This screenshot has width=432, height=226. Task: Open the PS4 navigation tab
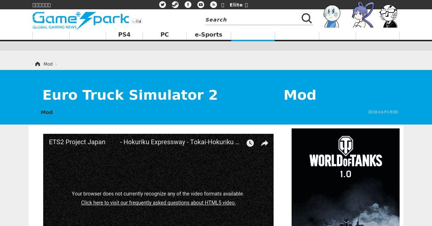coord(124,35)
